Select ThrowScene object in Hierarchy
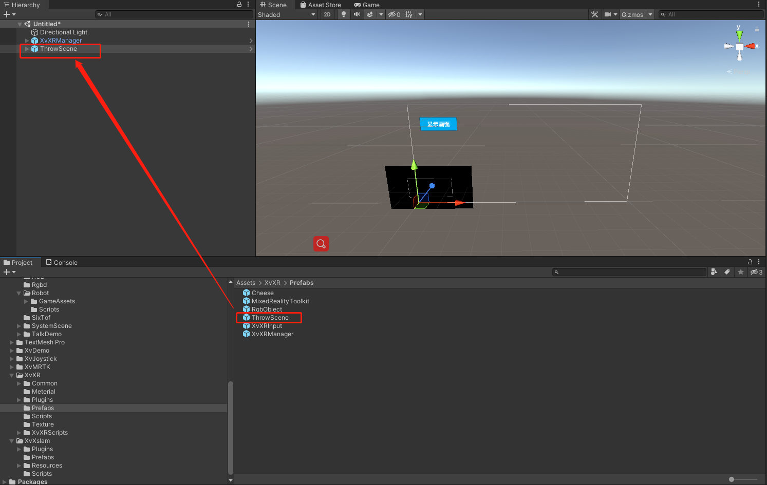The height and width of the screenshot is (485, 767). pos(59,49)
